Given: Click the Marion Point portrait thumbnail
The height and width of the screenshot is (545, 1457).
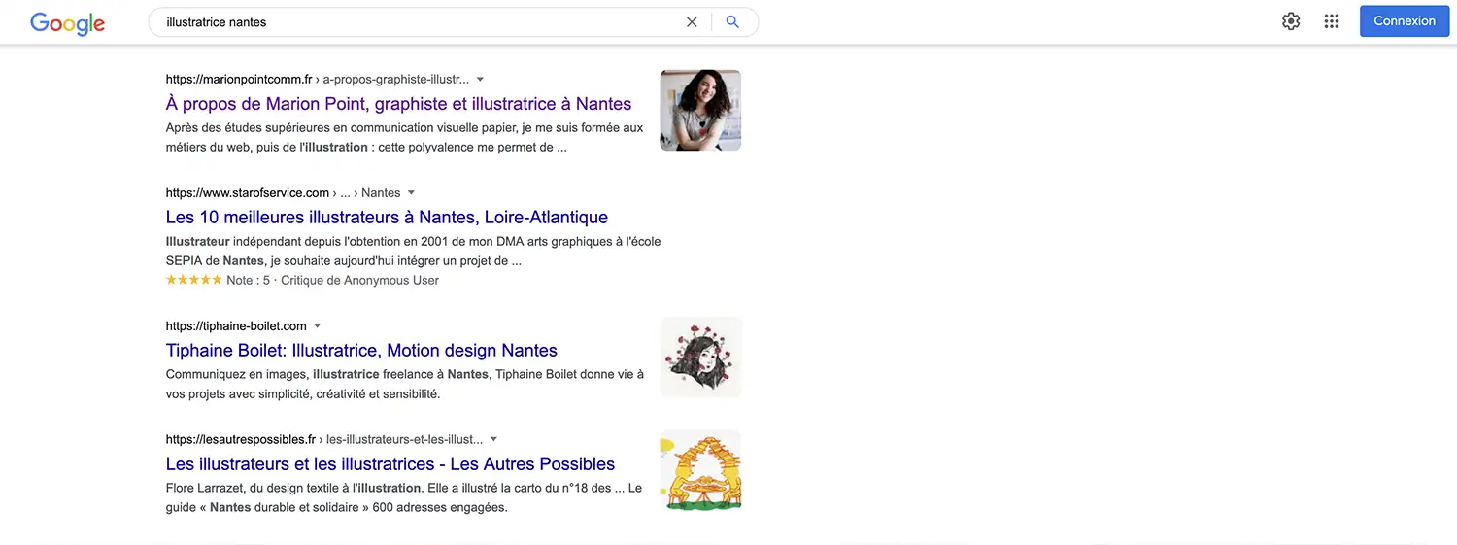Looking at the screenshot, I should [700, 110].
